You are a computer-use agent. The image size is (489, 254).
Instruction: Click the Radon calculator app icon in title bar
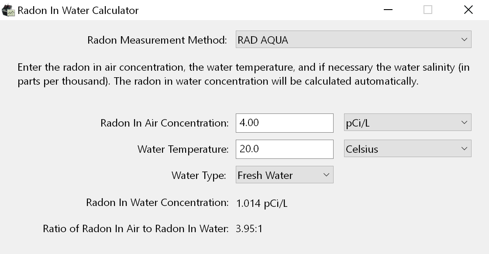(x=8, y=10)
